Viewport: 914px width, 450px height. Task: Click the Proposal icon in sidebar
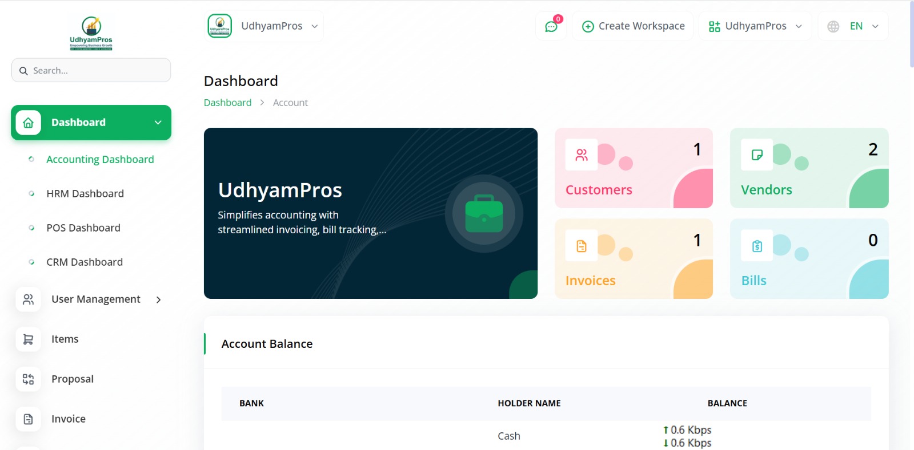coord(28,379)
